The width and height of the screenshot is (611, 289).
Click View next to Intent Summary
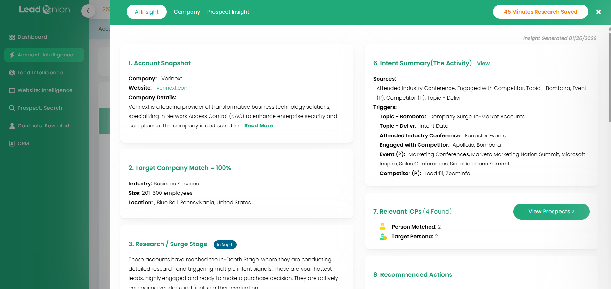point(483,64)
